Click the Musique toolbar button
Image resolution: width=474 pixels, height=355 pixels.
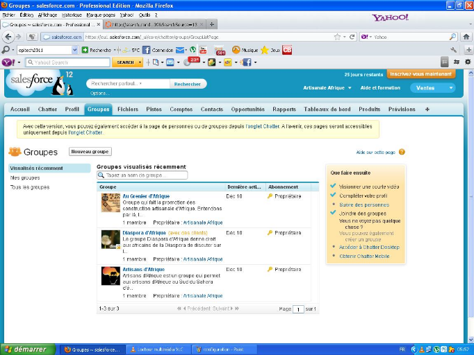pyautogui.click(x=245, y=50)
